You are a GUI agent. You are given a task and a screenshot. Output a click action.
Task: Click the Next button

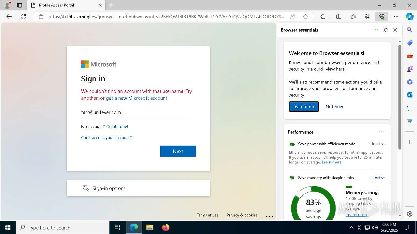click(x=178, y=151)
